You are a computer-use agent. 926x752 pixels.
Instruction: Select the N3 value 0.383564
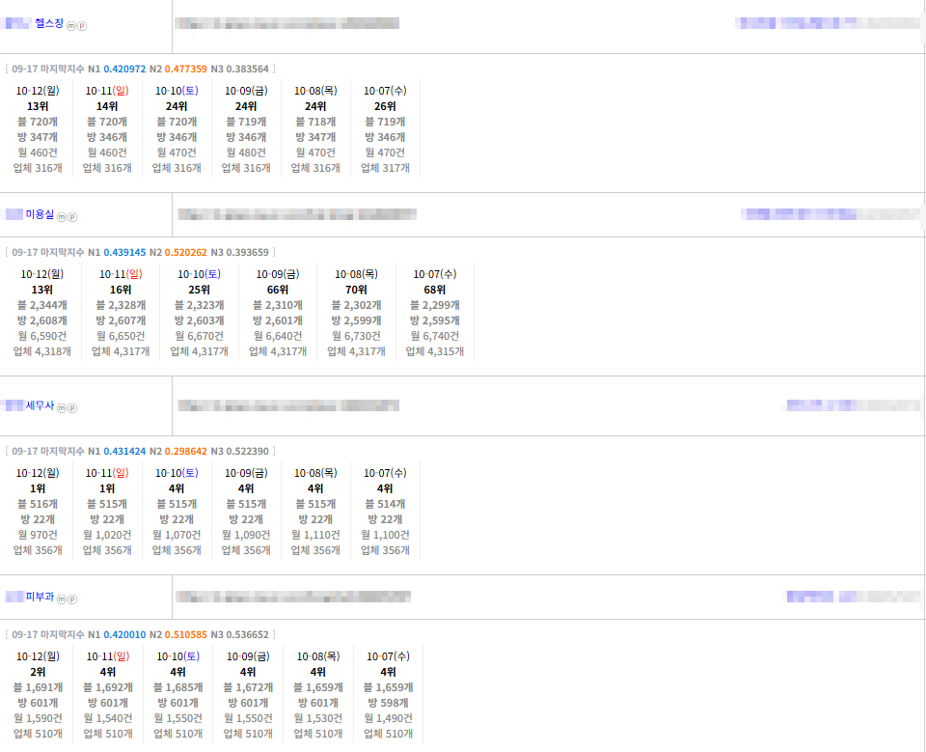pos(248,70)
